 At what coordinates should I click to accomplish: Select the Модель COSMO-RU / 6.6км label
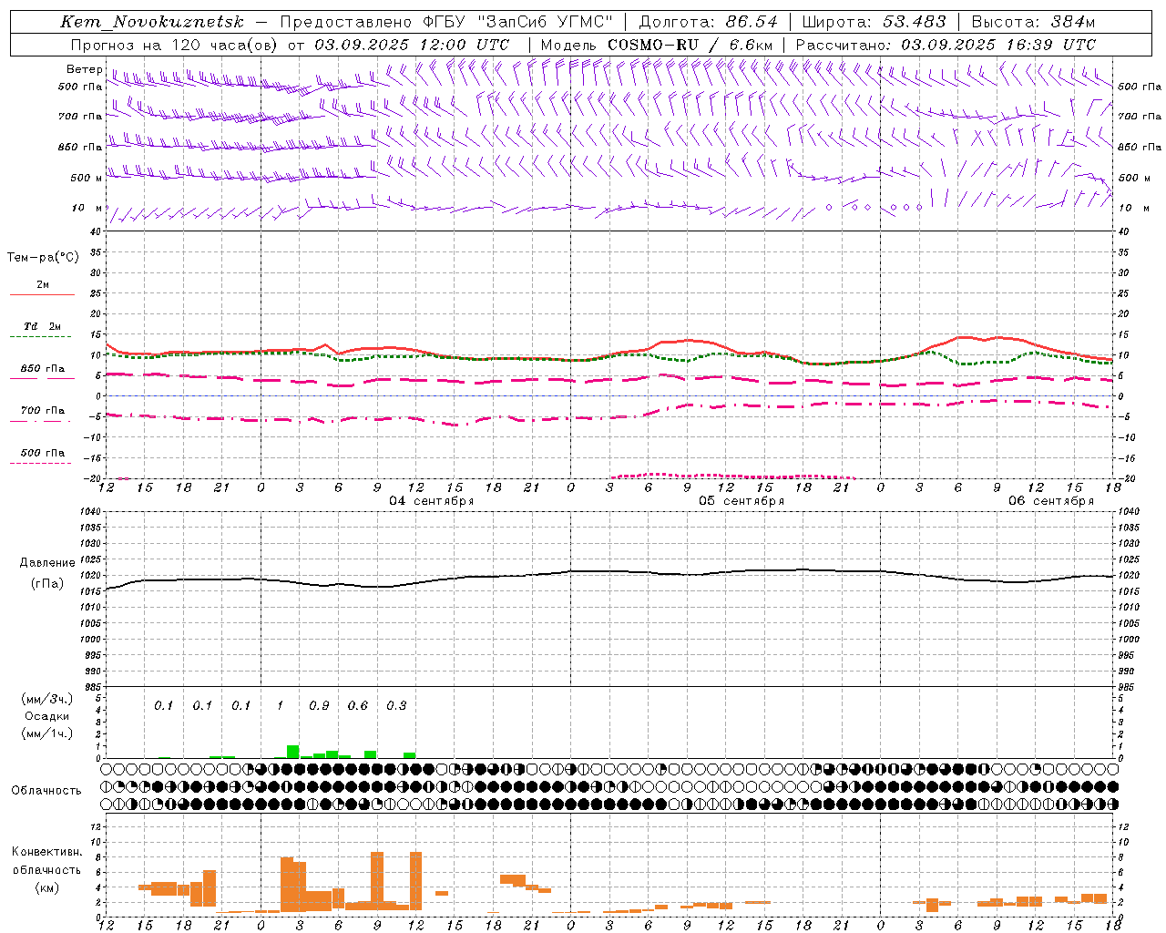[657, 45]
